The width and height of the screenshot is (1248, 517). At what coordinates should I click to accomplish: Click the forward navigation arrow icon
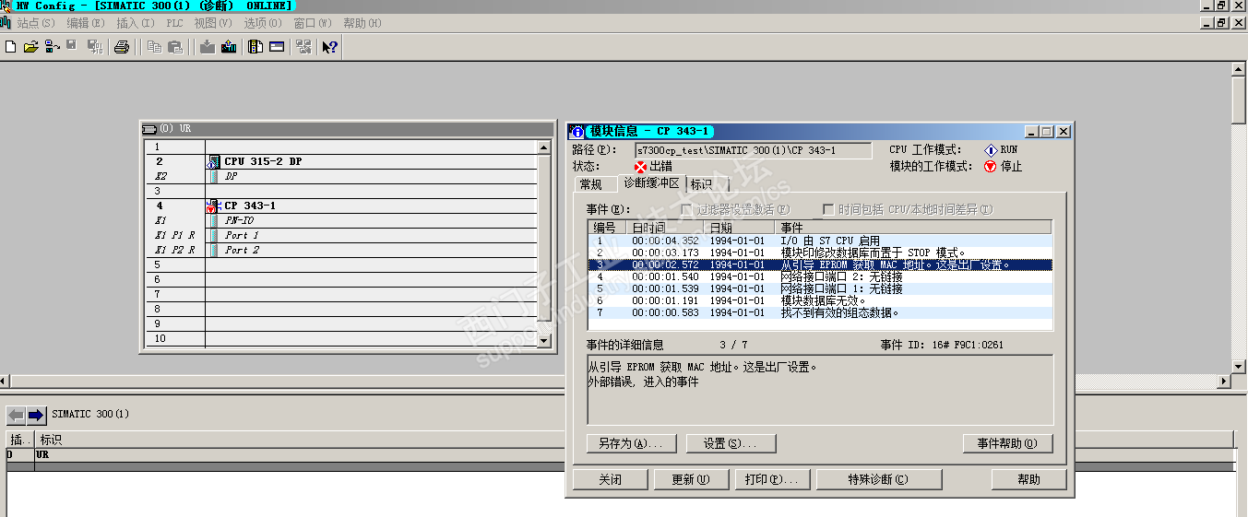click(36, 415)
